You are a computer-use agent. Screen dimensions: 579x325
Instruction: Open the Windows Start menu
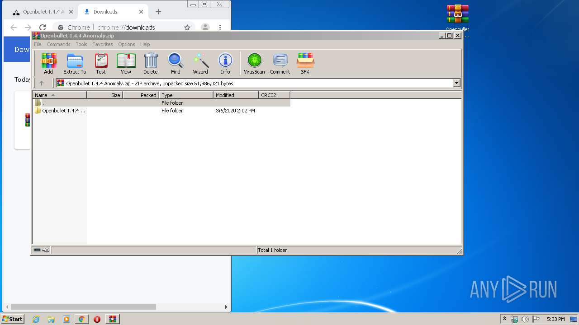12,319
